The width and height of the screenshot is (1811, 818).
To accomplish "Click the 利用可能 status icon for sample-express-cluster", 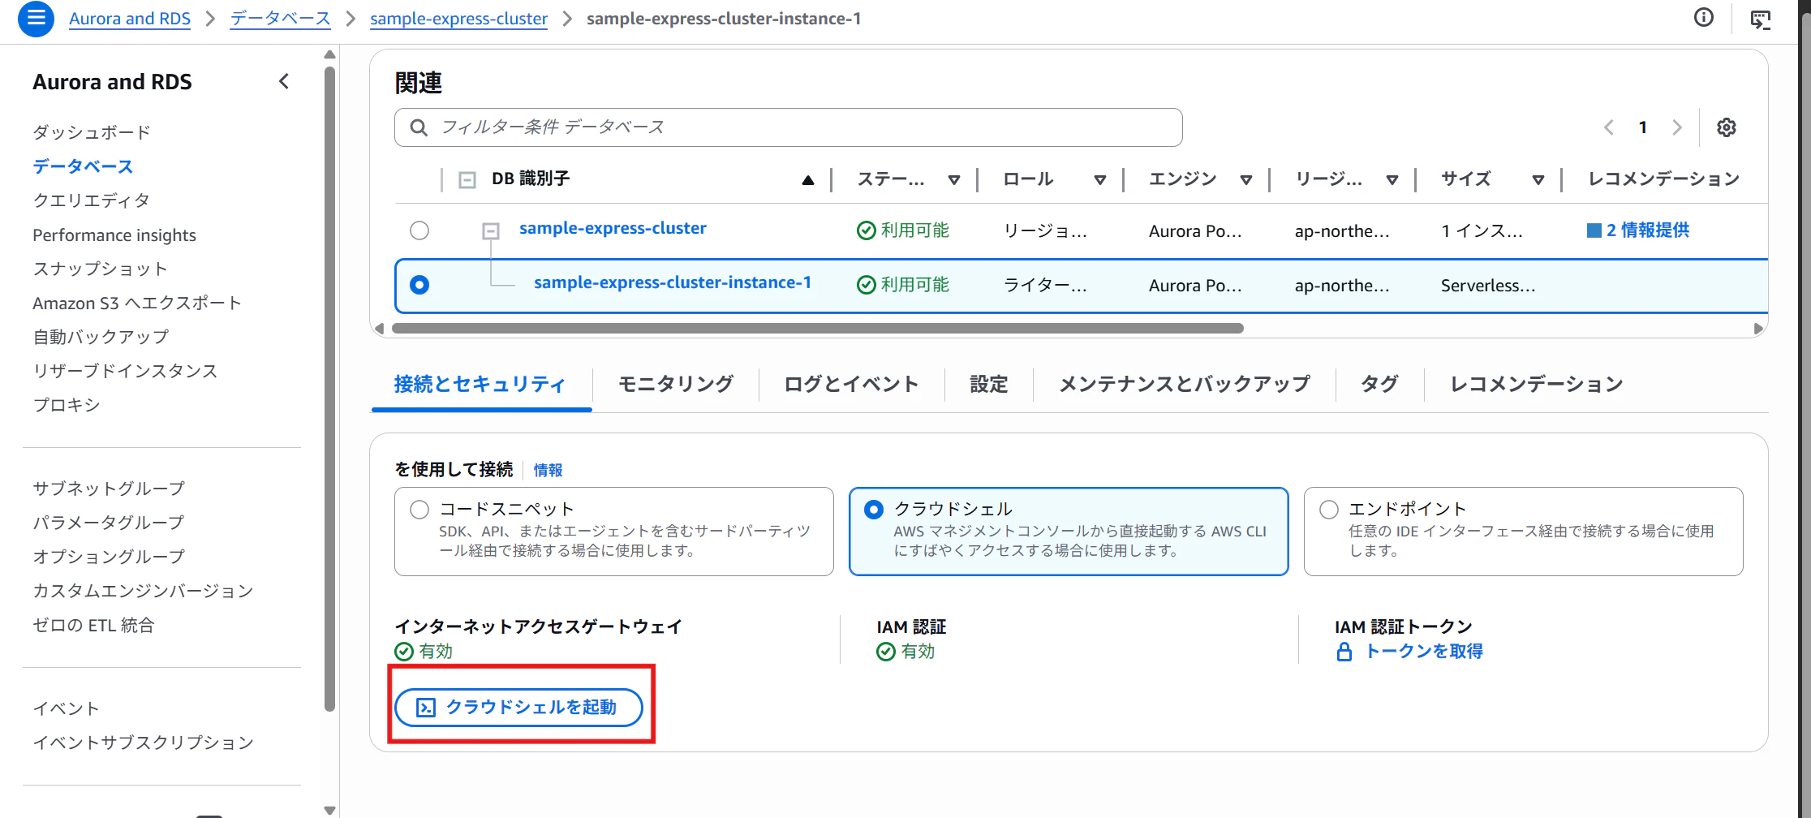I will click(x=867, y=230).
